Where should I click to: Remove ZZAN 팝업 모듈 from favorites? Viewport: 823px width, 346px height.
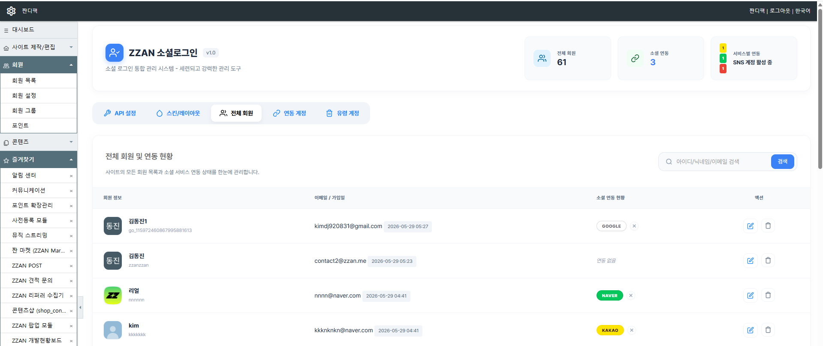point(71,326)
